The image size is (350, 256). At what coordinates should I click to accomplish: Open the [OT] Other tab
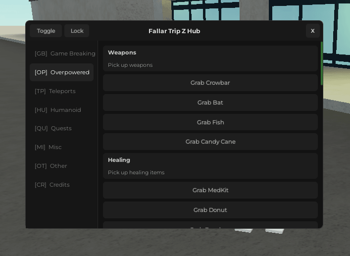tap(61, 166)
